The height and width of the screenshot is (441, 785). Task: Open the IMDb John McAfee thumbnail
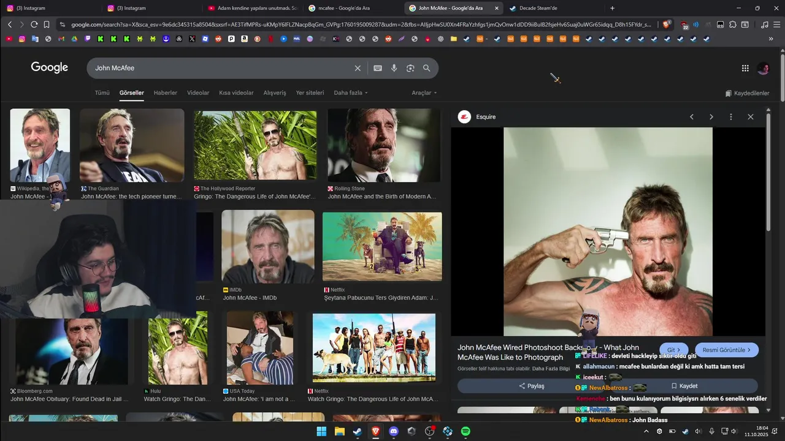tap(268, 247)
